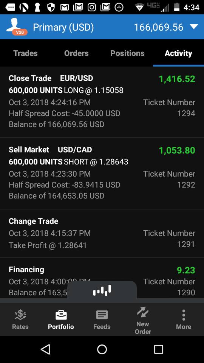Expand the account balance dropdown arrow
The width and height of the screenshot is (204, 363).
click(194, 27)
